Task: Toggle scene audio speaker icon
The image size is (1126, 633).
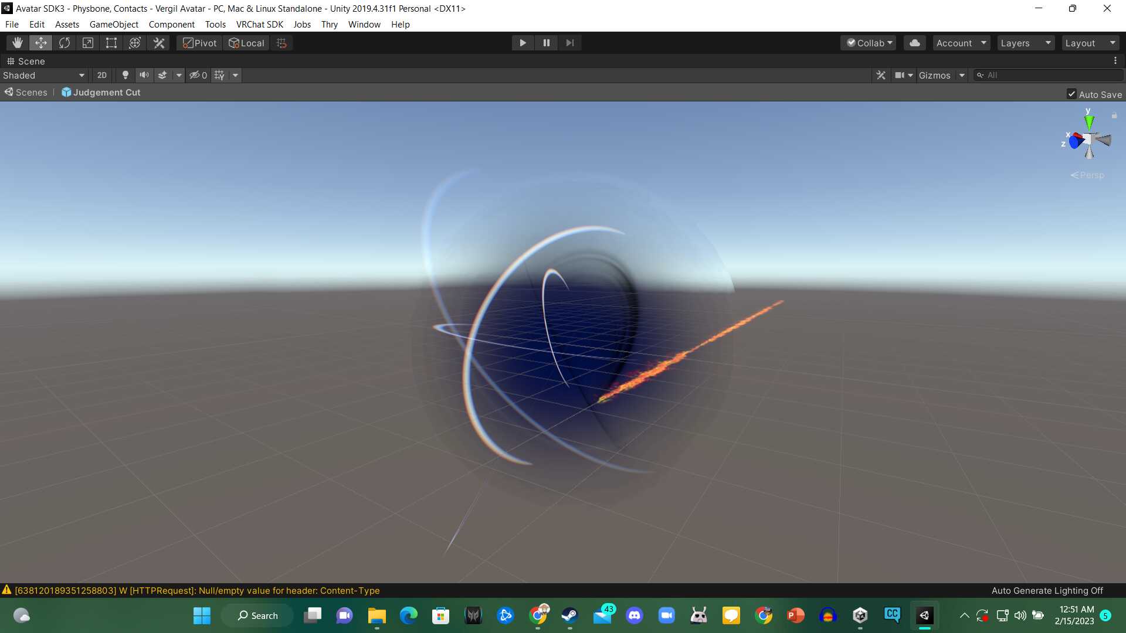Action: tap(144, 75)
